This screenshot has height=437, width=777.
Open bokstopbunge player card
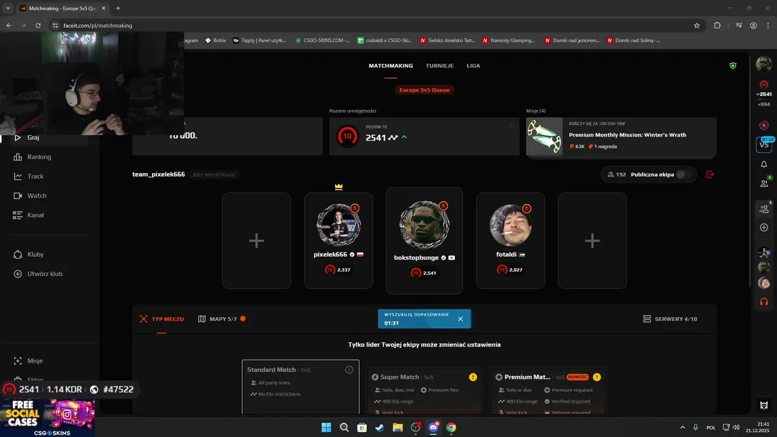424,241
